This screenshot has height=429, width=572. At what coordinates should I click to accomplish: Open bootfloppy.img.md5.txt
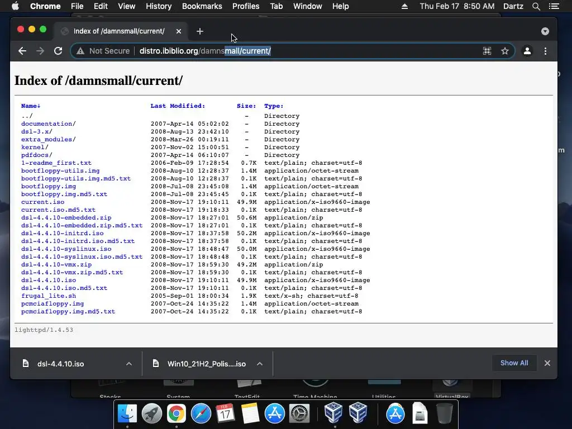point(64,194)
